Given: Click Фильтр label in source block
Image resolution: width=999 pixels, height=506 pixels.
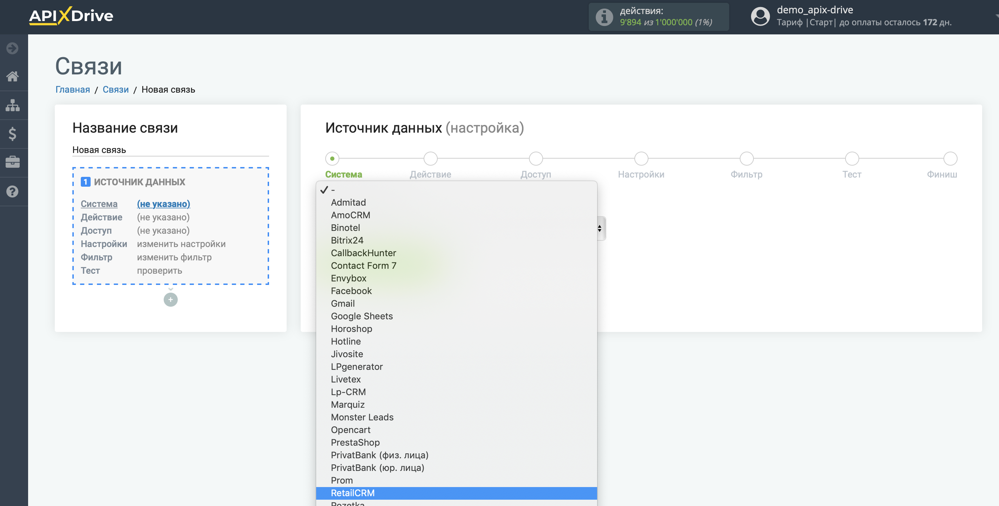Looking at the screenshot, I should [96, 257].
